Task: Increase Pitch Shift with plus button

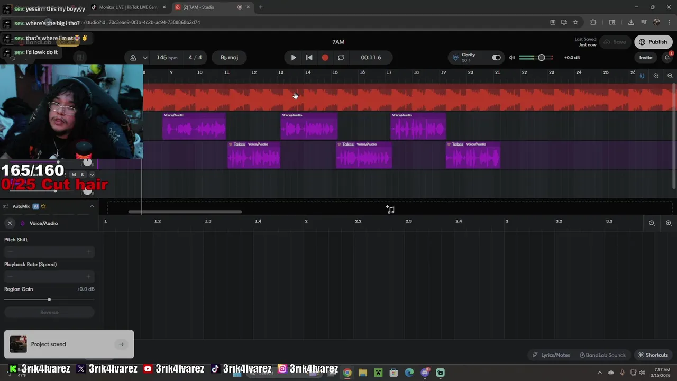Action: pos(88,252)
